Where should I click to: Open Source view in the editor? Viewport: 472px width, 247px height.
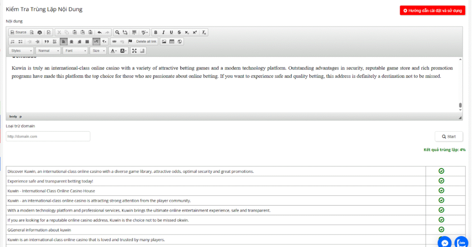pos(18,32)
